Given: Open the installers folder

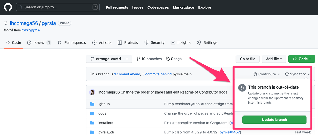Looking at the screenshot, I should coord(106,123).
